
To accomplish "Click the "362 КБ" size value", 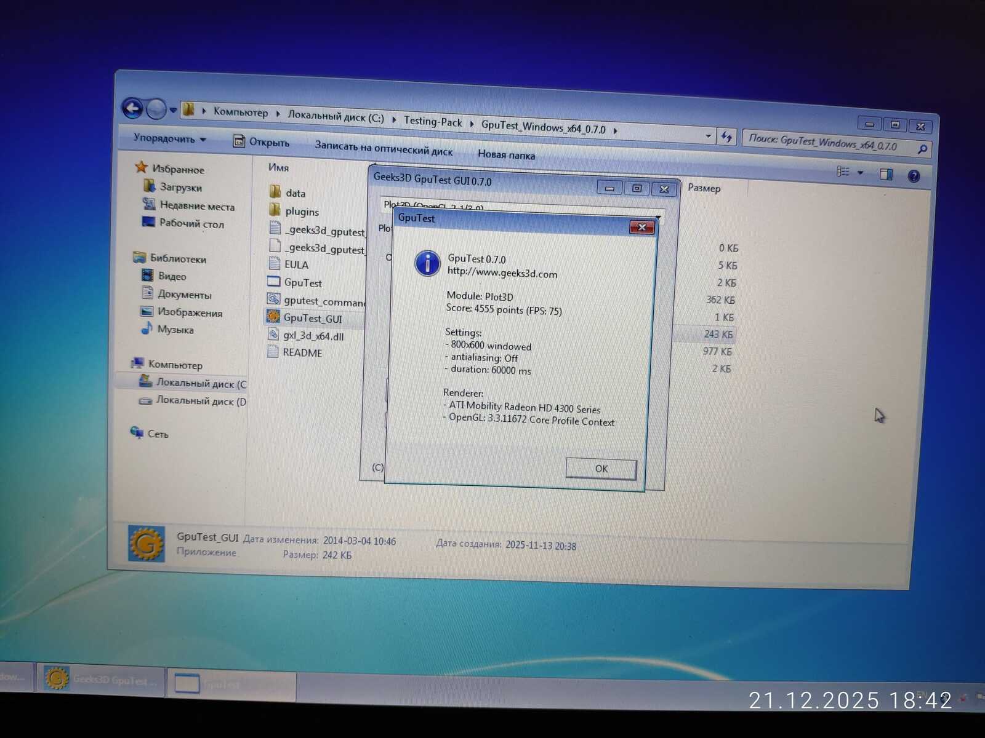I will (x=720, y=300).
